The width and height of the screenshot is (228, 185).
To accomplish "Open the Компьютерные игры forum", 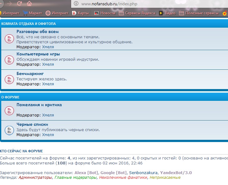I will [x=38, y=54].
